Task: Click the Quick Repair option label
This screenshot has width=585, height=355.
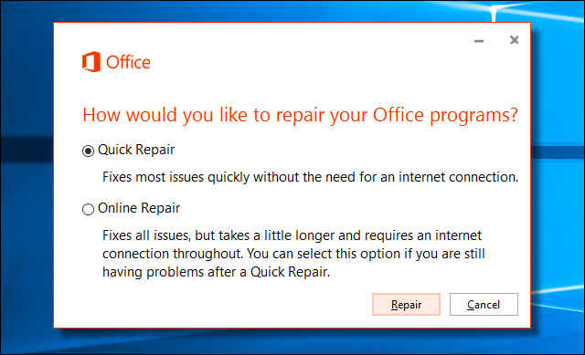Action: tap(136, 150)
